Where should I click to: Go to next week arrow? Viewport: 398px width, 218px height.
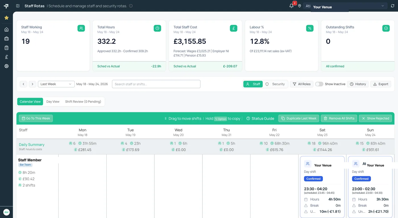point(32,84)
